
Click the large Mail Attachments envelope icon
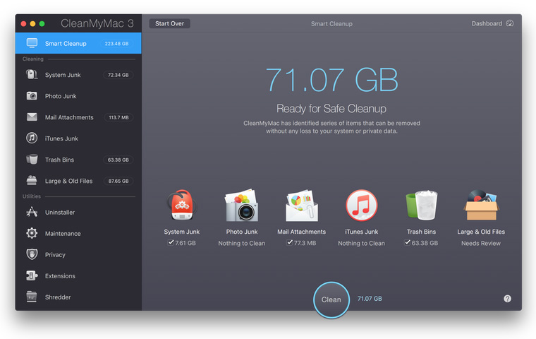click(302, 205)
